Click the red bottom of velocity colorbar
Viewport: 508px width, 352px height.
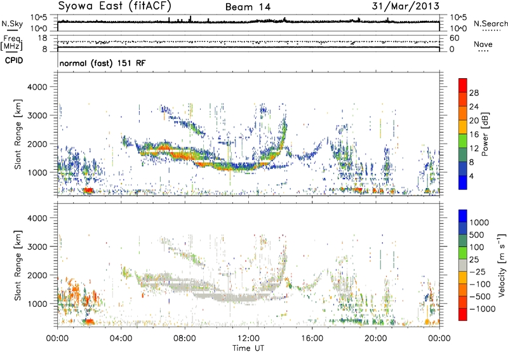463,315
